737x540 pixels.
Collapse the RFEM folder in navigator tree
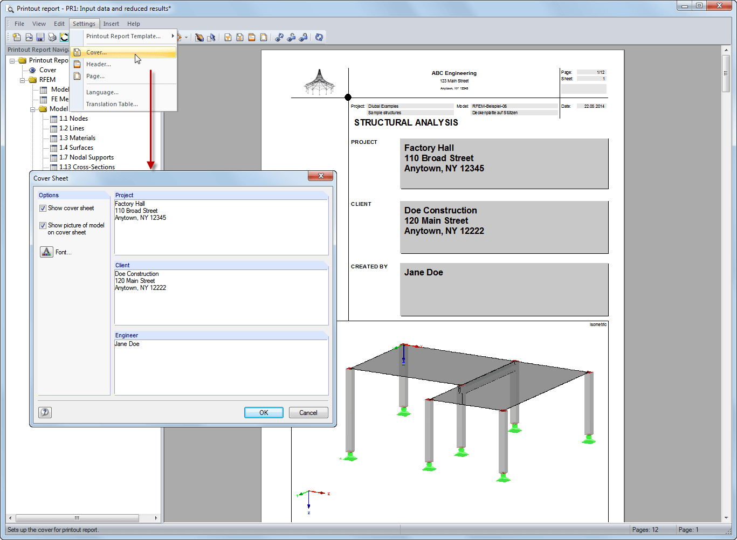23,80
